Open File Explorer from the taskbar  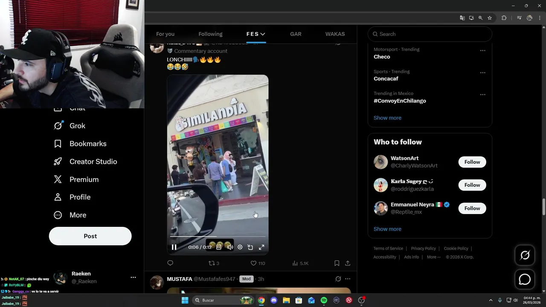[286, 300]
